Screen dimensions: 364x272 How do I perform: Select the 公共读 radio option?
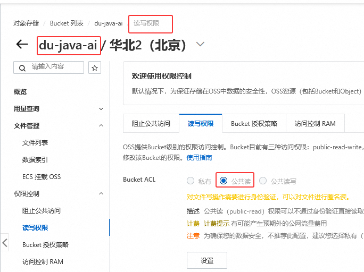point(224,181)
